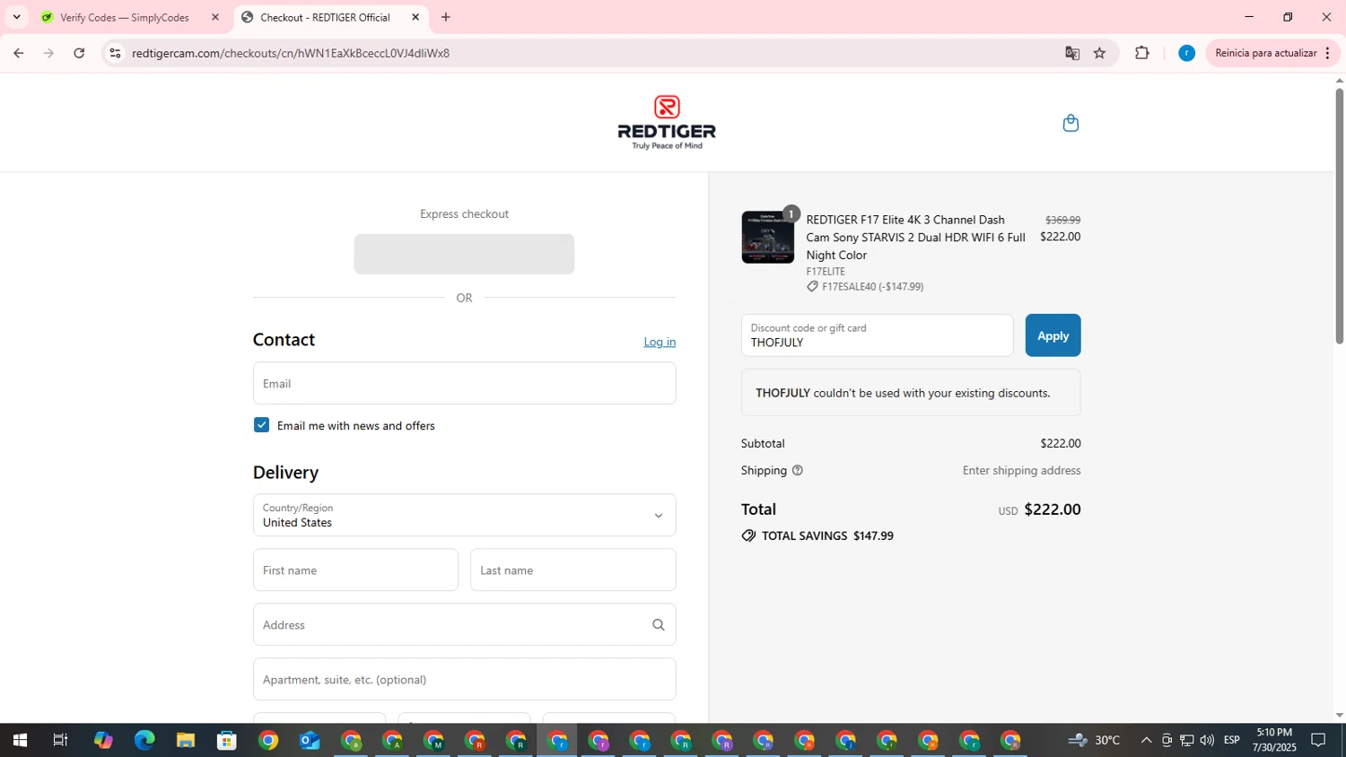Click Reinicia para actualizar button
This screenshot has width=1346, height=757.
(1265, 53)
